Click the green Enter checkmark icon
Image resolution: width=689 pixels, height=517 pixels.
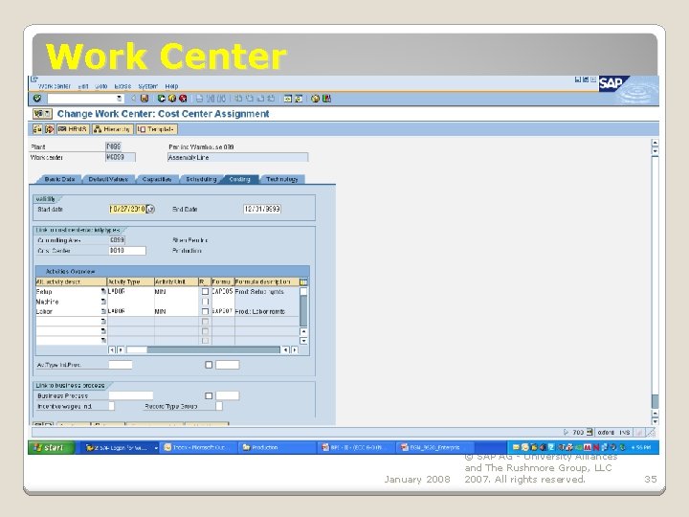pos(37,98)
